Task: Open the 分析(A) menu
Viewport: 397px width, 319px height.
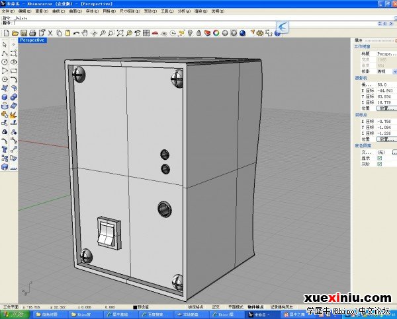Action: 184,11
